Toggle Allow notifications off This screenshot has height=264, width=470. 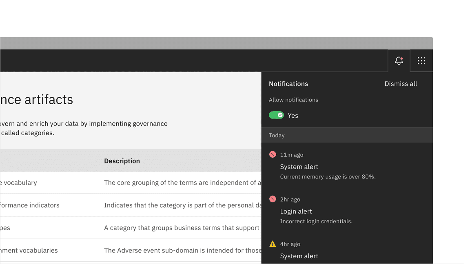tap(276, 115)
